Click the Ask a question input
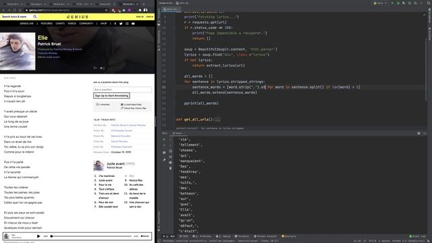This screenshot has width=432, height=243. (x=122, y=90)
